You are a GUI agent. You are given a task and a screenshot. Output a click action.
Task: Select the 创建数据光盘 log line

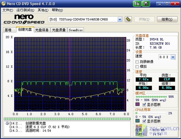click(36, 123)
